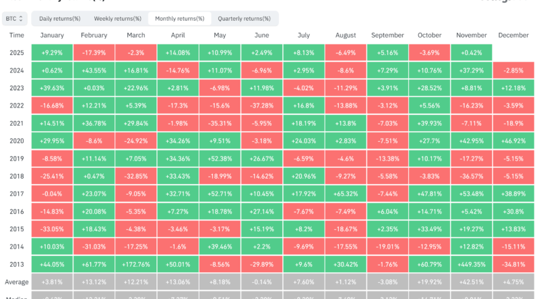This screenshot has width=539, height=299.
Task: Switch to Weekly returns(%) tab
Action: pyautogui.click(x=118, y=19)
